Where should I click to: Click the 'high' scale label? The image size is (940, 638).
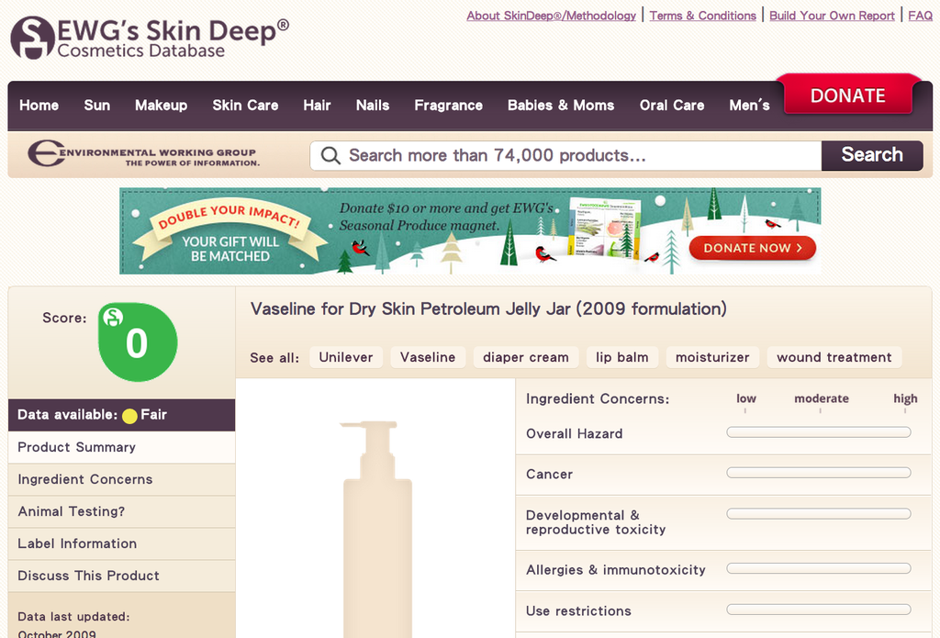pos(905,398)
